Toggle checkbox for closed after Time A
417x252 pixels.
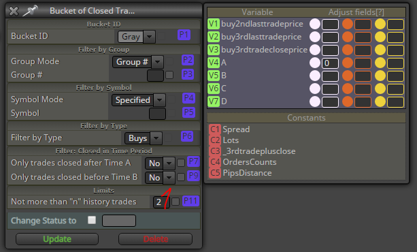click(181, 163)
